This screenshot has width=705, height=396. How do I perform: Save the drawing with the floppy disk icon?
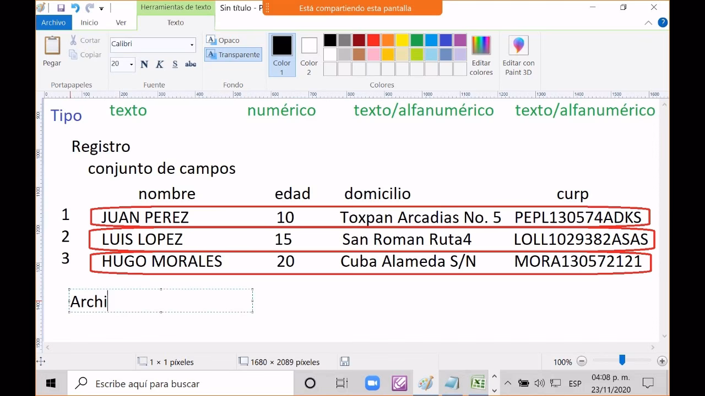point(61,8)
